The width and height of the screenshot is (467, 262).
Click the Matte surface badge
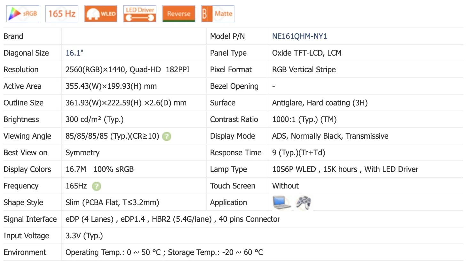coord(218,14)
